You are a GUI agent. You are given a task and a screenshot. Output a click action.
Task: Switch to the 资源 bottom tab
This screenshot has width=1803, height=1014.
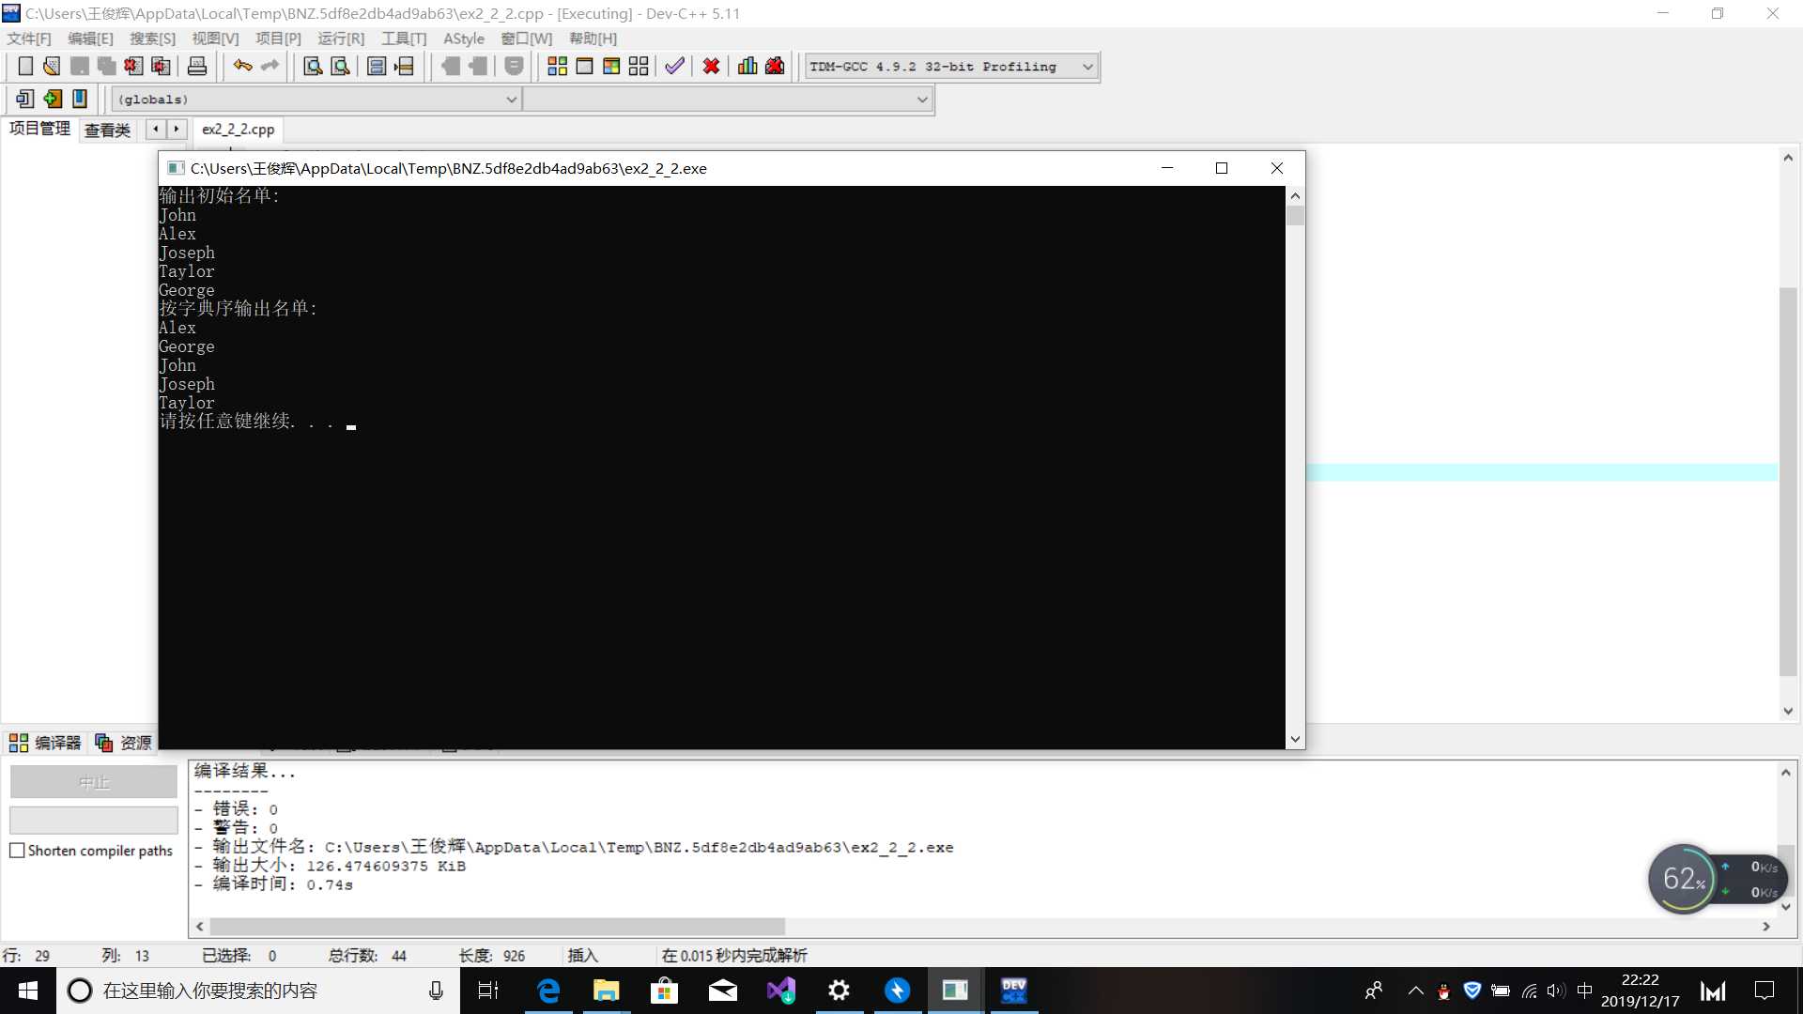123,743
